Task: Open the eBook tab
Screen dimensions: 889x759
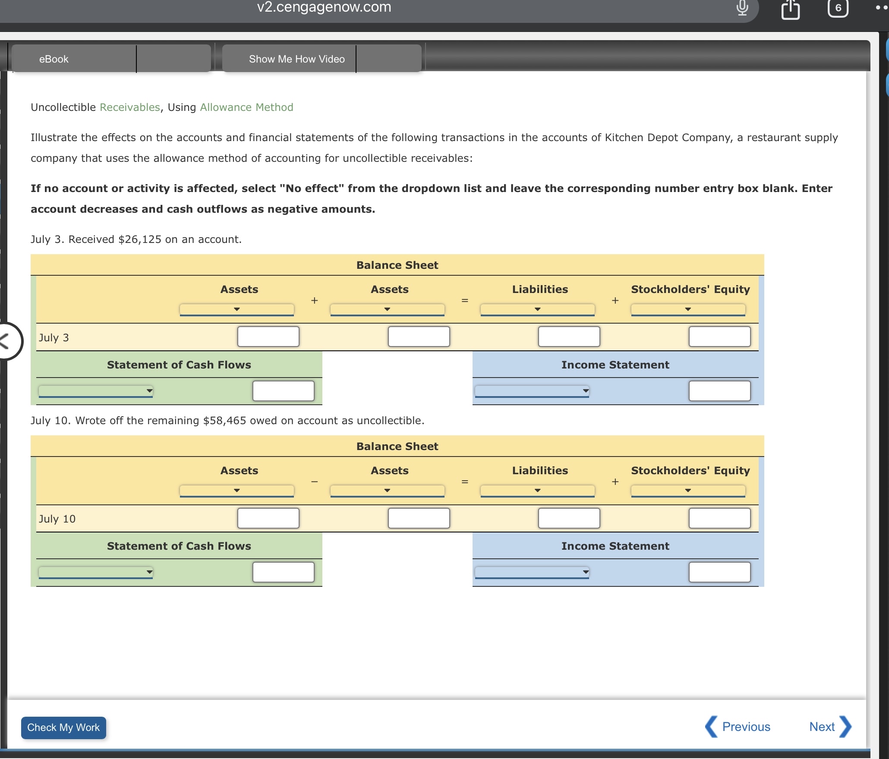Action: click(x=54, y=59)
